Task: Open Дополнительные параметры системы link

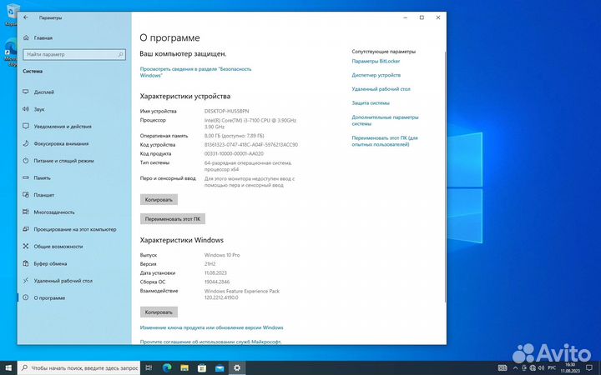Action: (385, 121)
